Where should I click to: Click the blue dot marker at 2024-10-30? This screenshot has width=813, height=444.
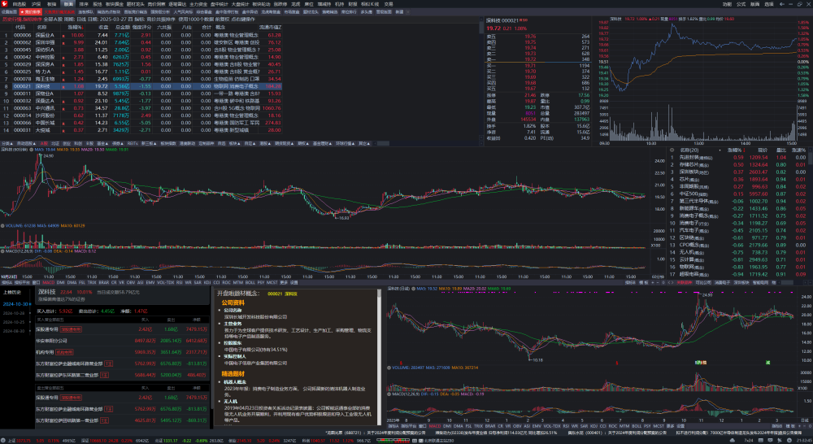[x=30, y=304]
